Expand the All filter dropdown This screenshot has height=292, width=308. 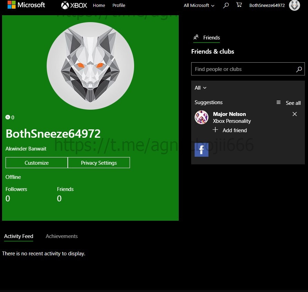point(200,88)
